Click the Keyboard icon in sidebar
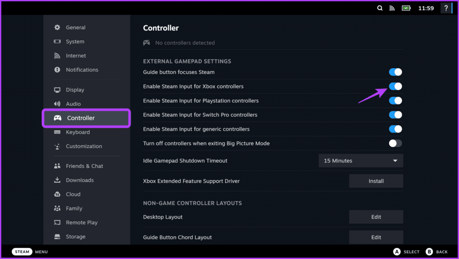 pos(57,132)
